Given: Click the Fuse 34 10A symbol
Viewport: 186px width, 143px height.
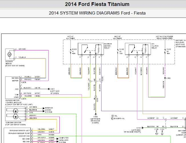Looking at the screenshot, I should (x=165, y=51).
